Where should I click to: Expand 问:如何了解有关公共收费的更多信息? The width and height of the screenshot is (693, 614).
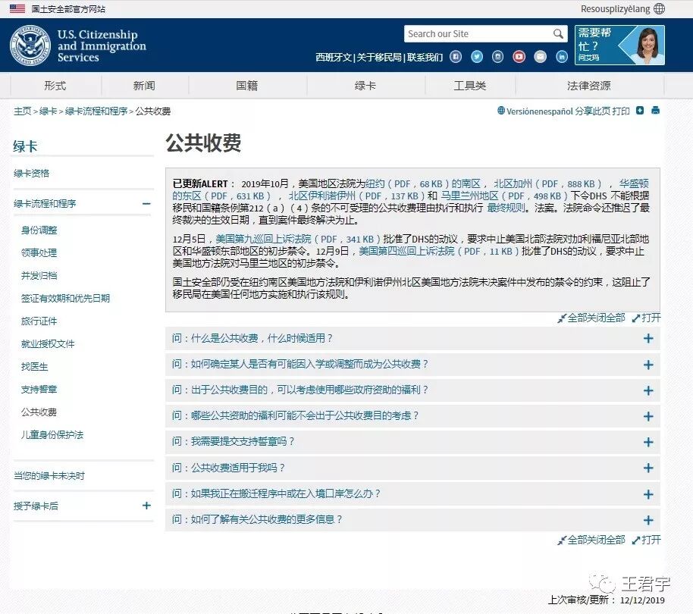(x=412, y=519)
